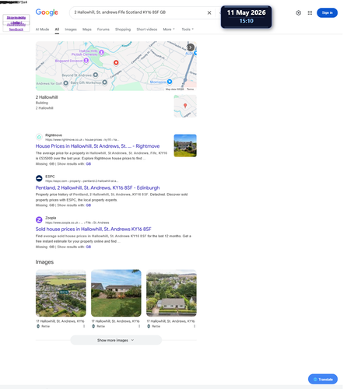This screenshot has width=347, height=389.
Task: Focus the Google search input field
Action: (140, 12)
